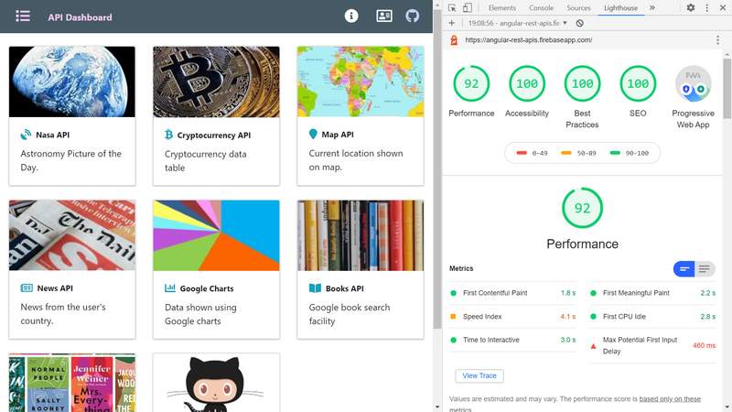Click the report URL angular-rest-apis.firebaseapp.com
Image resolution: width=732 pixels, height=412 pixels.
pos(529,40)
